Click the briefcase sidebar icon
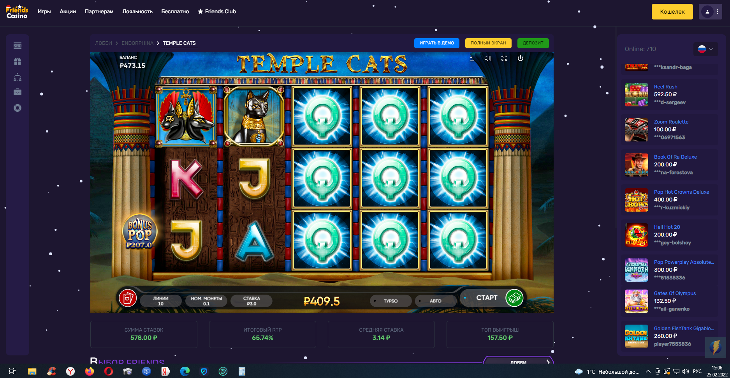 click(x=18, y=92)
